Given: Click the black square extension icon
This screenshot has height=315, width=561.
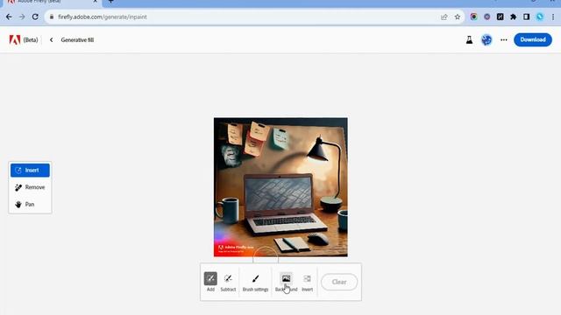Looking at the screenshot, I should click(501, 17).
